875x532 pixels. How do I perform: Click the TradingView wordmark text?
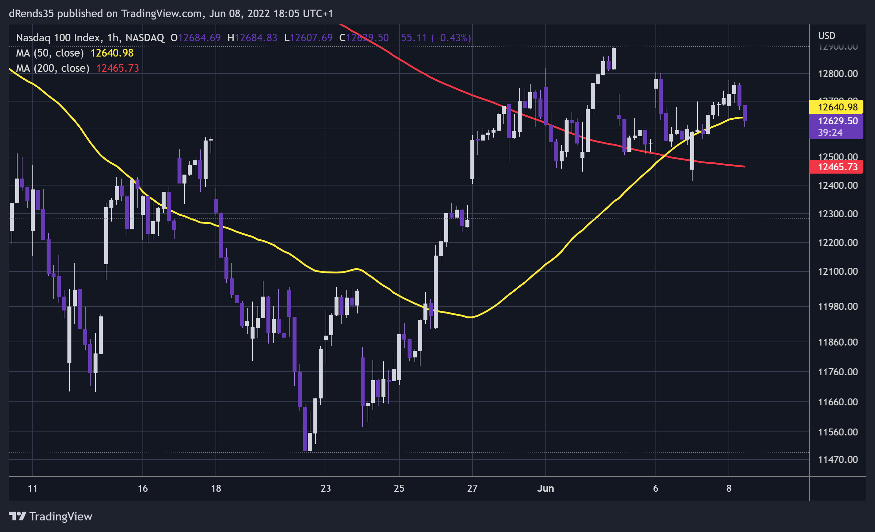click(x=61, y=516)
